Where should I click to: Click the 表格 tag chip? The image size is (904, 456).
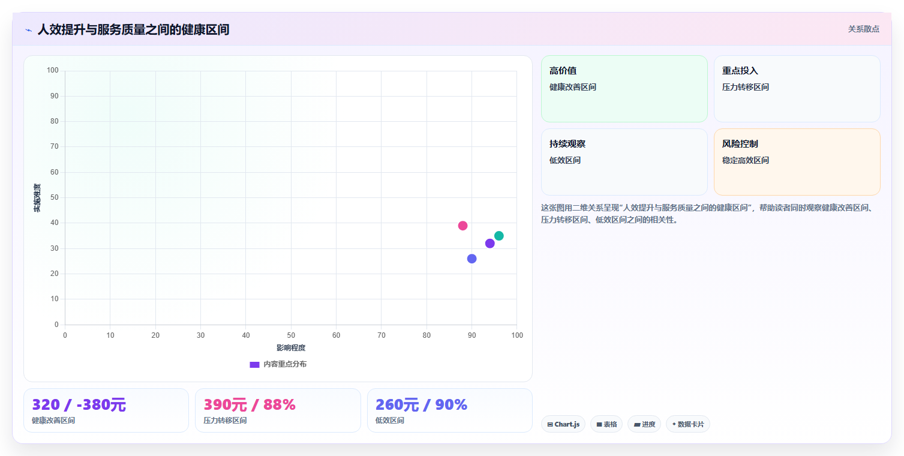pos(606,424)
